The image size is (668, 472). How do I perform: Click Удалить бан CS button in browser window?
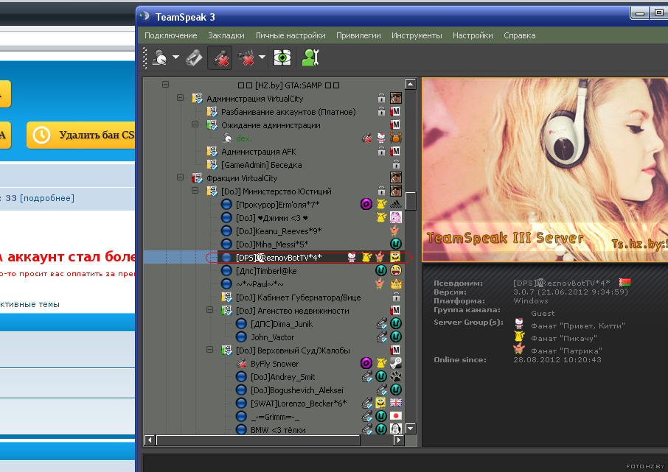point(80,135)
